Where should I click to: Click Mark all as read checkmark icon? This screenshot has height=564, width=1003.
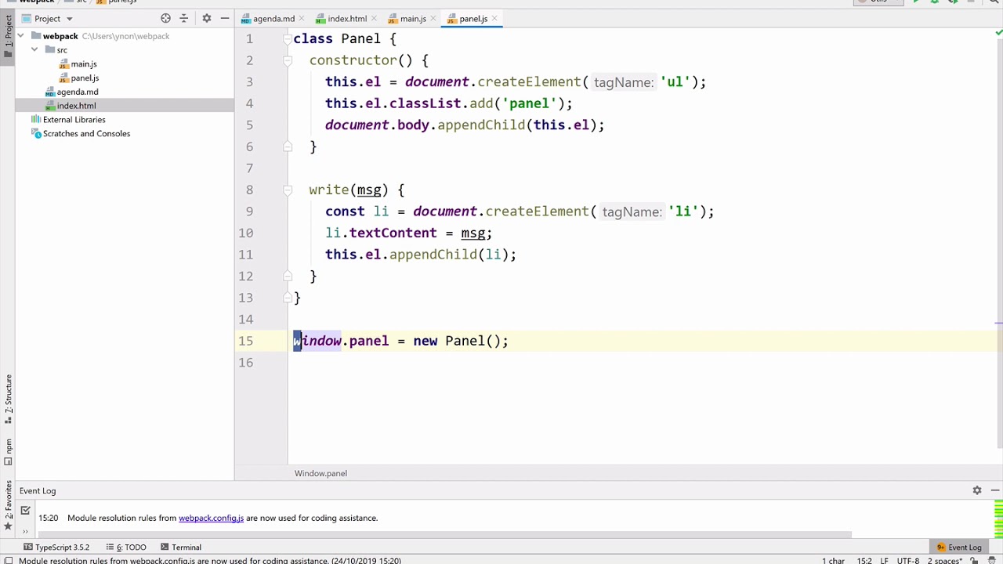point(25,511)
